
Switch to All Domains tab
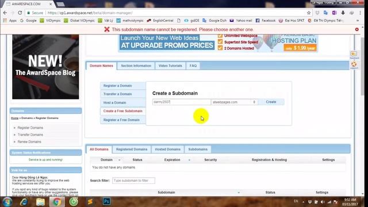coord(99,149)
